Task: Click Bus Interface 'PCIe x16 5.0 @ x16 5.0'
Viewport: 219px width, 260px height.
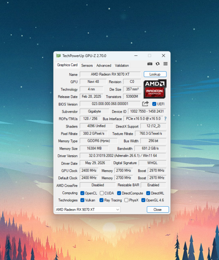Action: (x=143, y=119)
